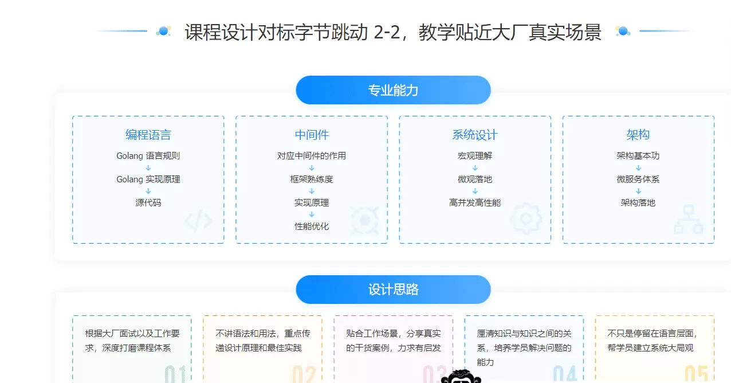The image size is (731, 383).
Task: Select the code </> icon in 编程语言 card
Action: [198, 220]
